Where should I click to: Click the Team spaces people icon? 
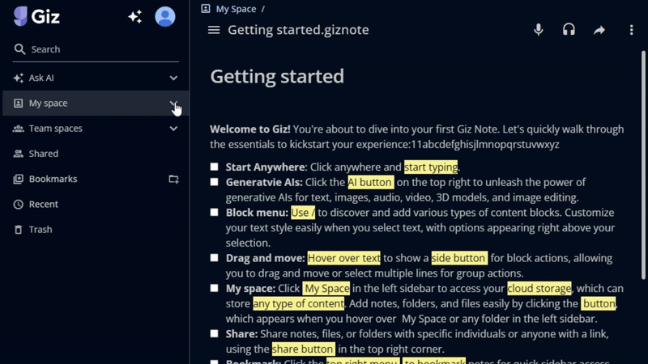(18, 129)
